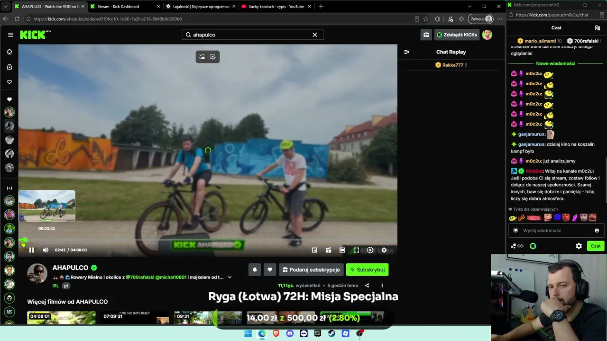Click the Zaloguj profile button
The image size is (607, 341).
pyautogui.click(x=481, y=19)
